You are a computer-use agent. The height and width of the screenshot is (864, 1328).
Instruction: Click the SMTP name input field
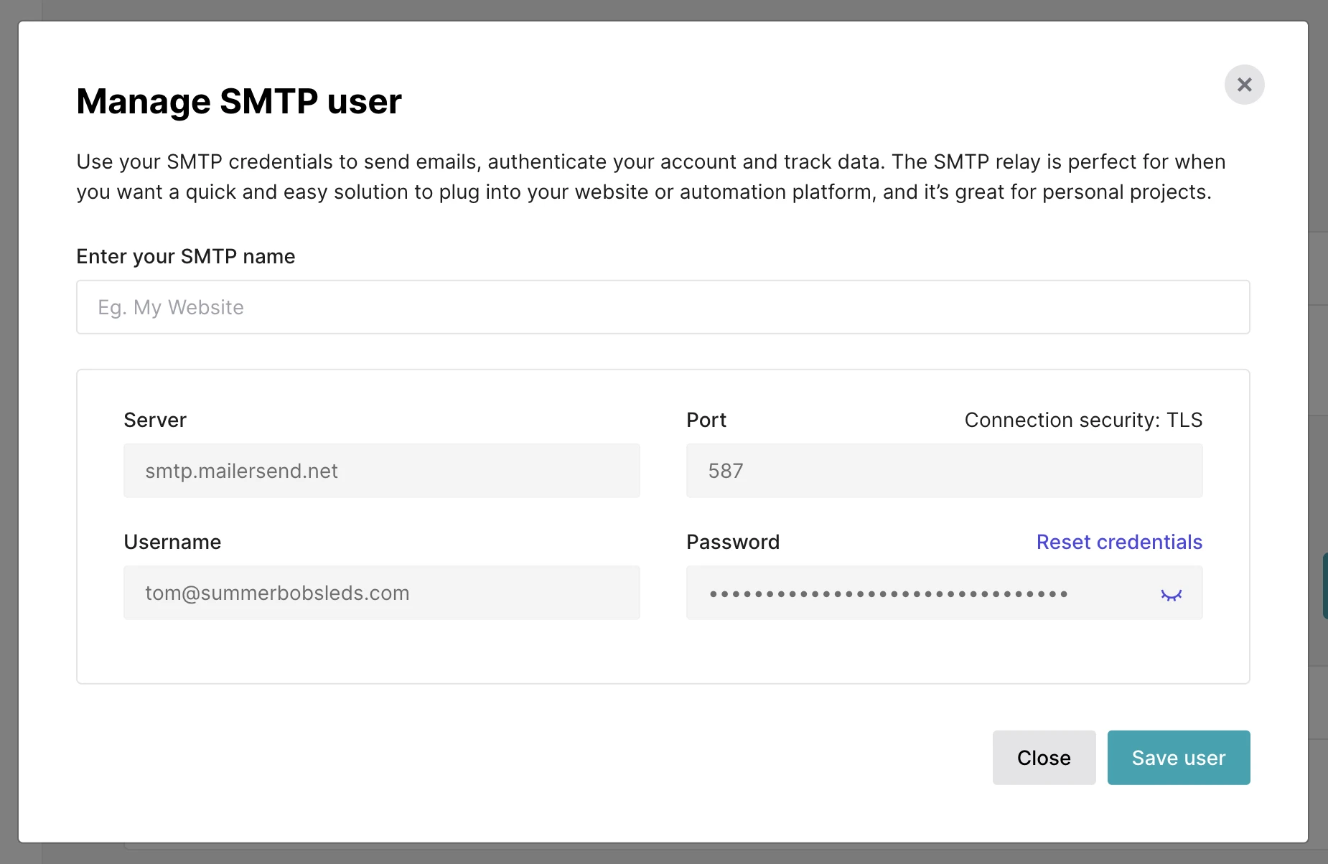tap(663, 307)
